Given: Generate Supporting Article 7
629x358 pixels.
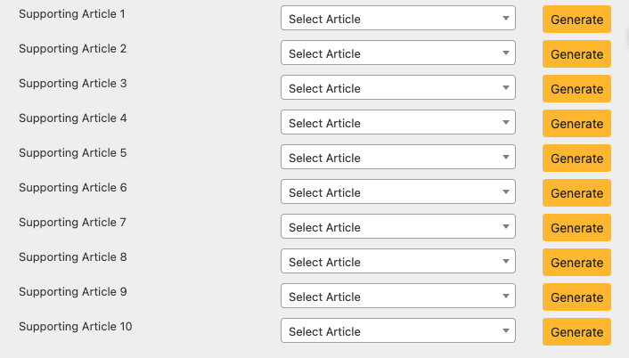Looking at the screenshot, I should 576,228.
